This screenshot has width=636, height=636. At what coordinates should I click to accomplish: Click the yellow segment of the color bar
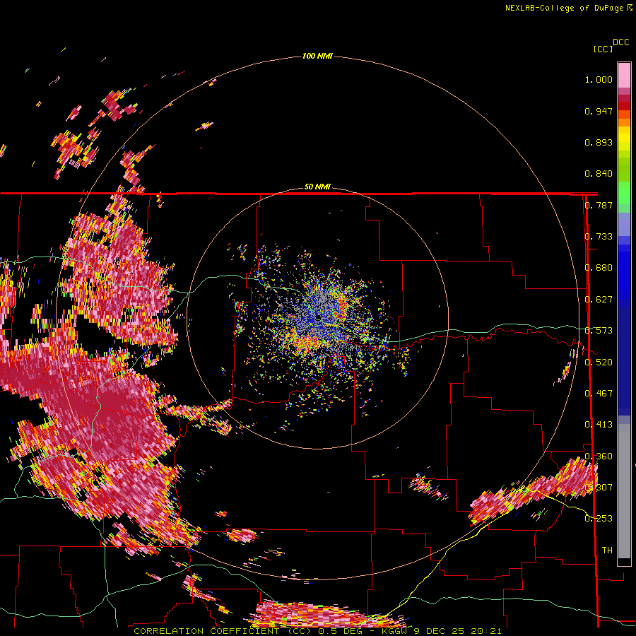[x=624, y=139]
